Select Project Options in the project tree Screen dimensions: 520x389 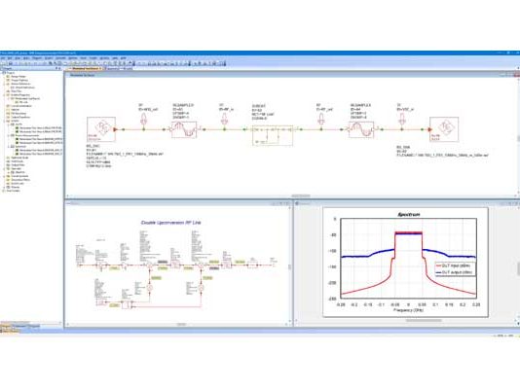(19, 80)
